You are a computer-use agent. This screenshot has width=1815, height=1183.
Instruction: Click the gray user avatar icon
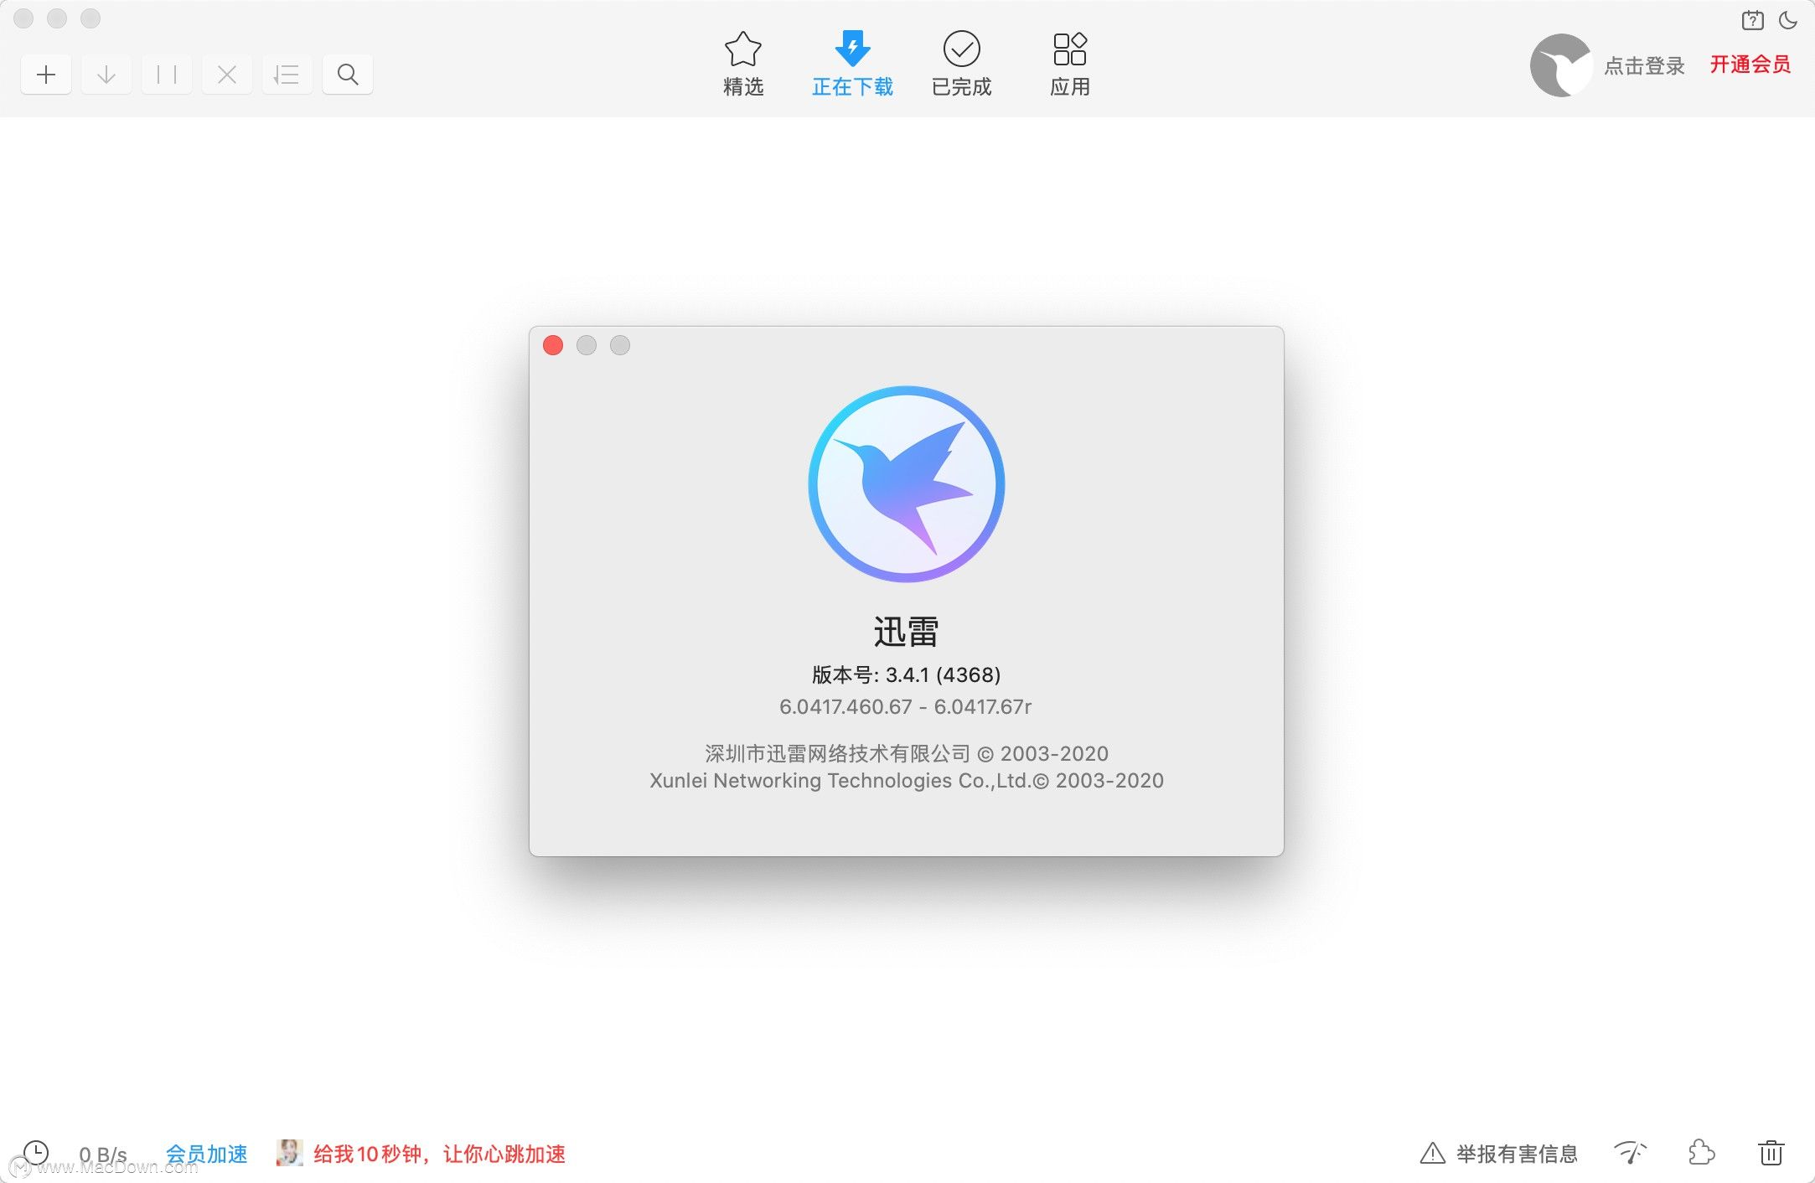click(x=1560, y=65)
